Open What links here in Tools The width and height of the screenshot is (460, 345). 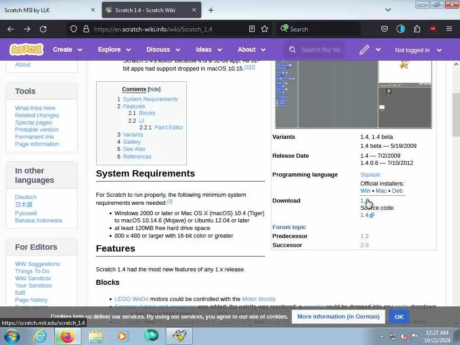click(x=35, y=108)
